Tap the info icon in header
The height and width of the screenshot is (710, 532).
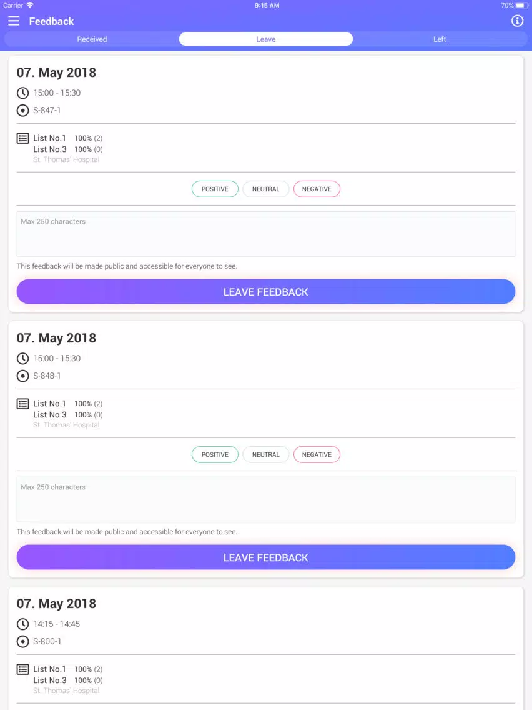click(517, 21)
